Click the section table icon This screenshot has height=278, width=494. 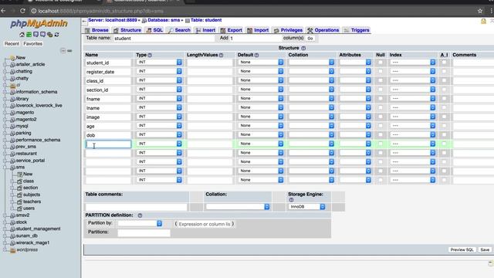click(x=19, y=188)
